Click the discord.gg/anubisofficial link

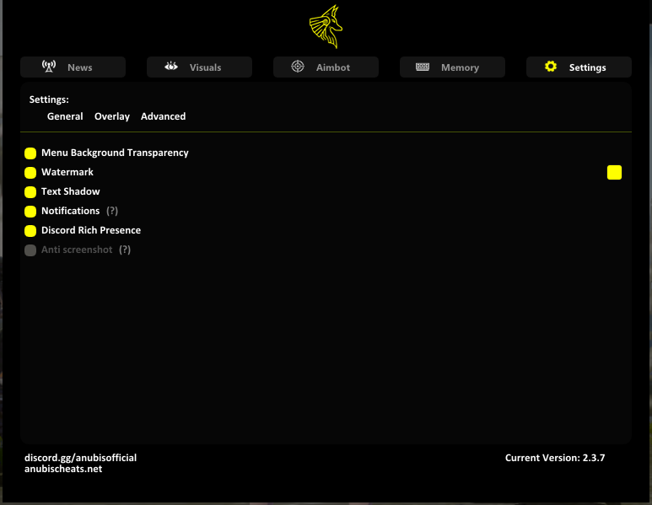click(x=81, y=458)
